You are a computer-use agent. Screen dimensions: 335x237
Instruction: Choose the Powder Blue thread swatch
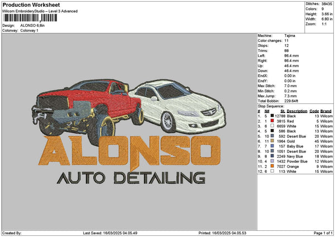(272, 161)
